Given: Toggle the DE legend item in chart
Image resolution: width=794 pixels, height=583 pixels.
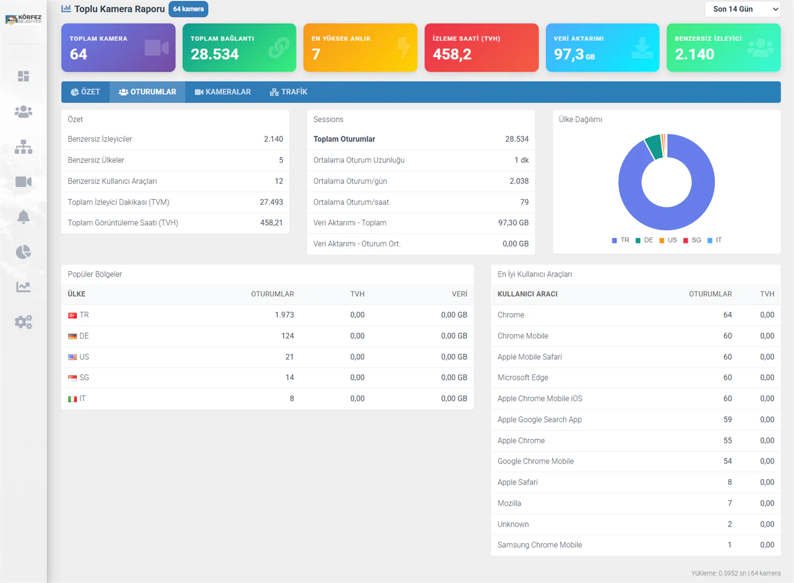Looking at the screenshot, I should coord(644,240).
